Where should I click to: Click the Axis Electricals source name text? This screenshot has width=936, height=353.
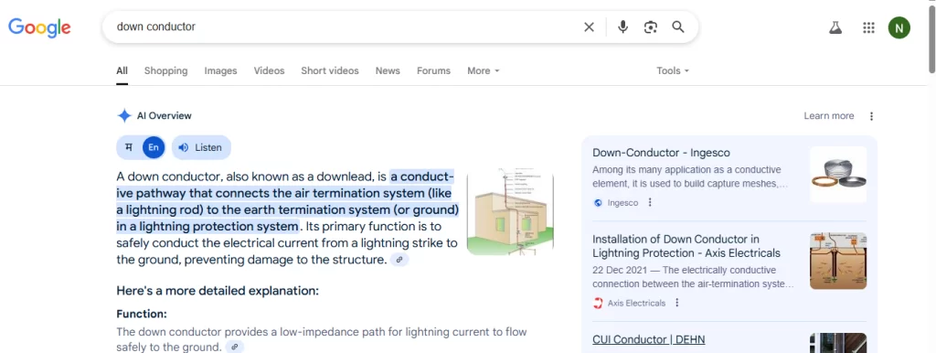(636, 303)
